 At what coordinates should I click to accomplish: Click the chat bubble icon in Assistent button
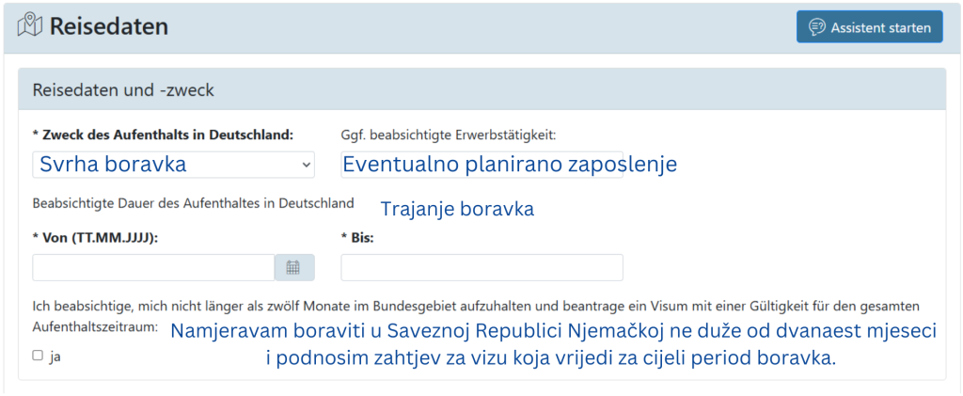click(817, 27)
